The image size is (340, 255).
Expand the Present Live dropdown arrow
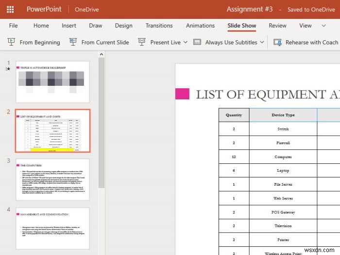[186, 42]
